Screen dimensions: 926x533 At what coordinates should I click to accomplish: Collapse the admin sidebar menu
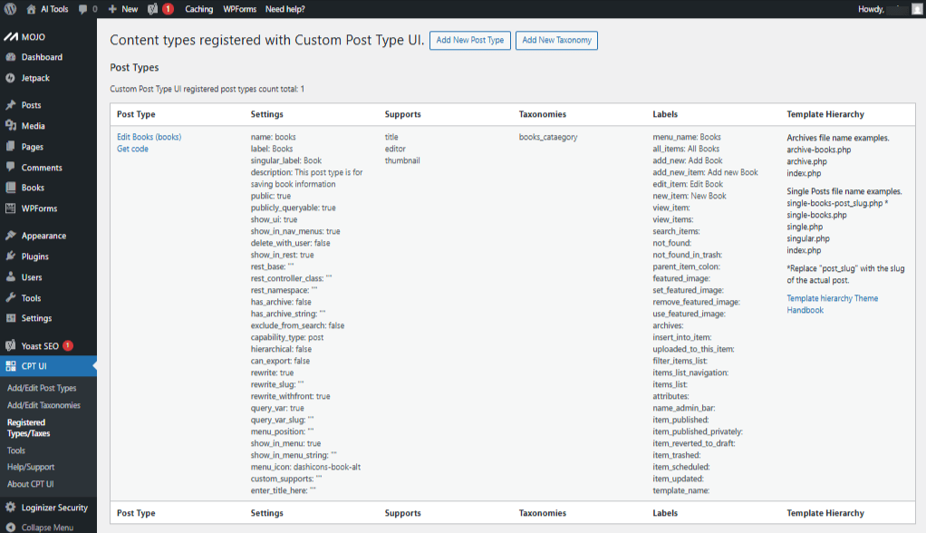[43, 527]
